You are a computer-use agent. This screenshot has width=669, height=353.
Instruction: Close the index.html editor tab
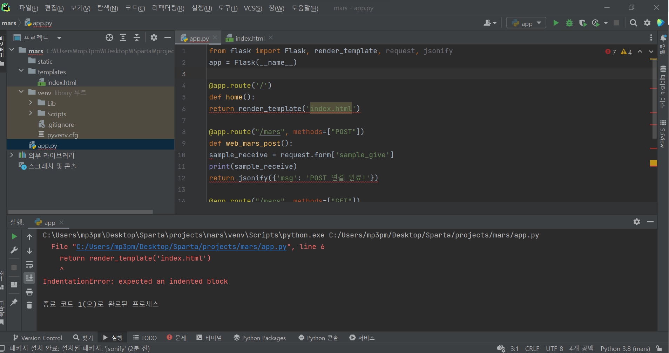(x=271, y=37)
